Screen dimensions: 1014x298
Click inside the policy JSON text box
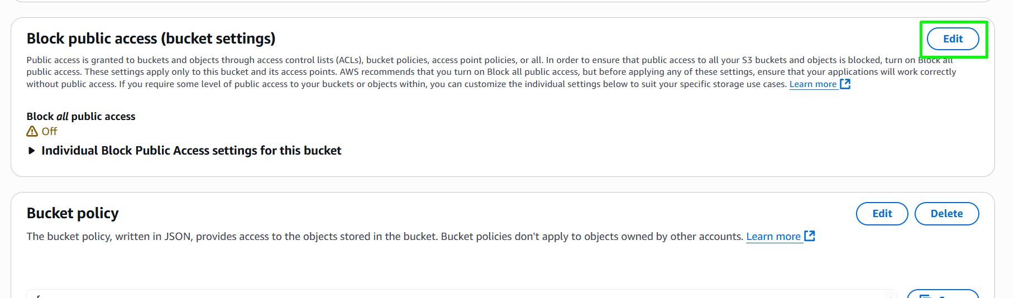click(x=462, y=294)
